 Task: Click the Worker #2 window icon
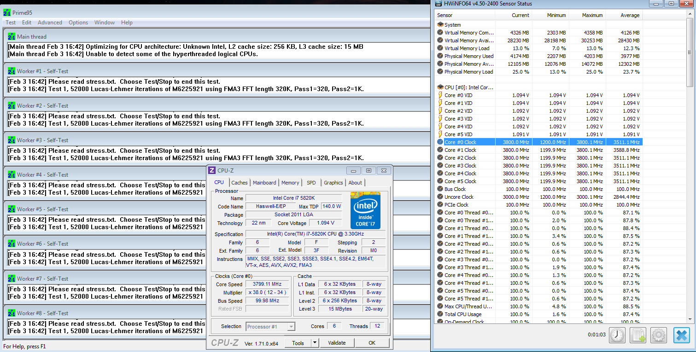[x=12, y=105]
